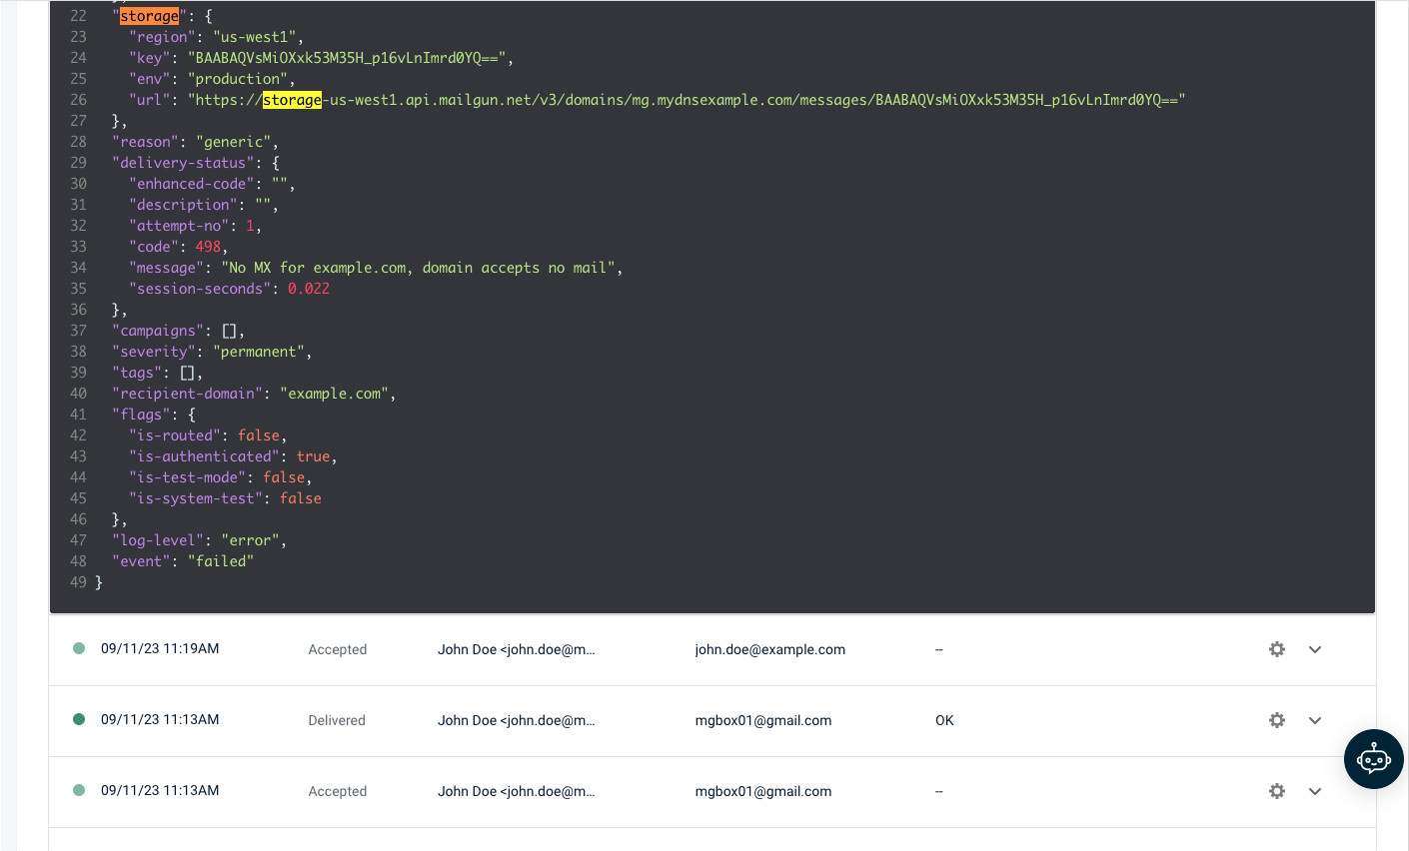Click the OK response in Delivered row
Image resolution: width=1409 pixels, height=851 pixels.
pyautogui.click(x=944, y=720)
